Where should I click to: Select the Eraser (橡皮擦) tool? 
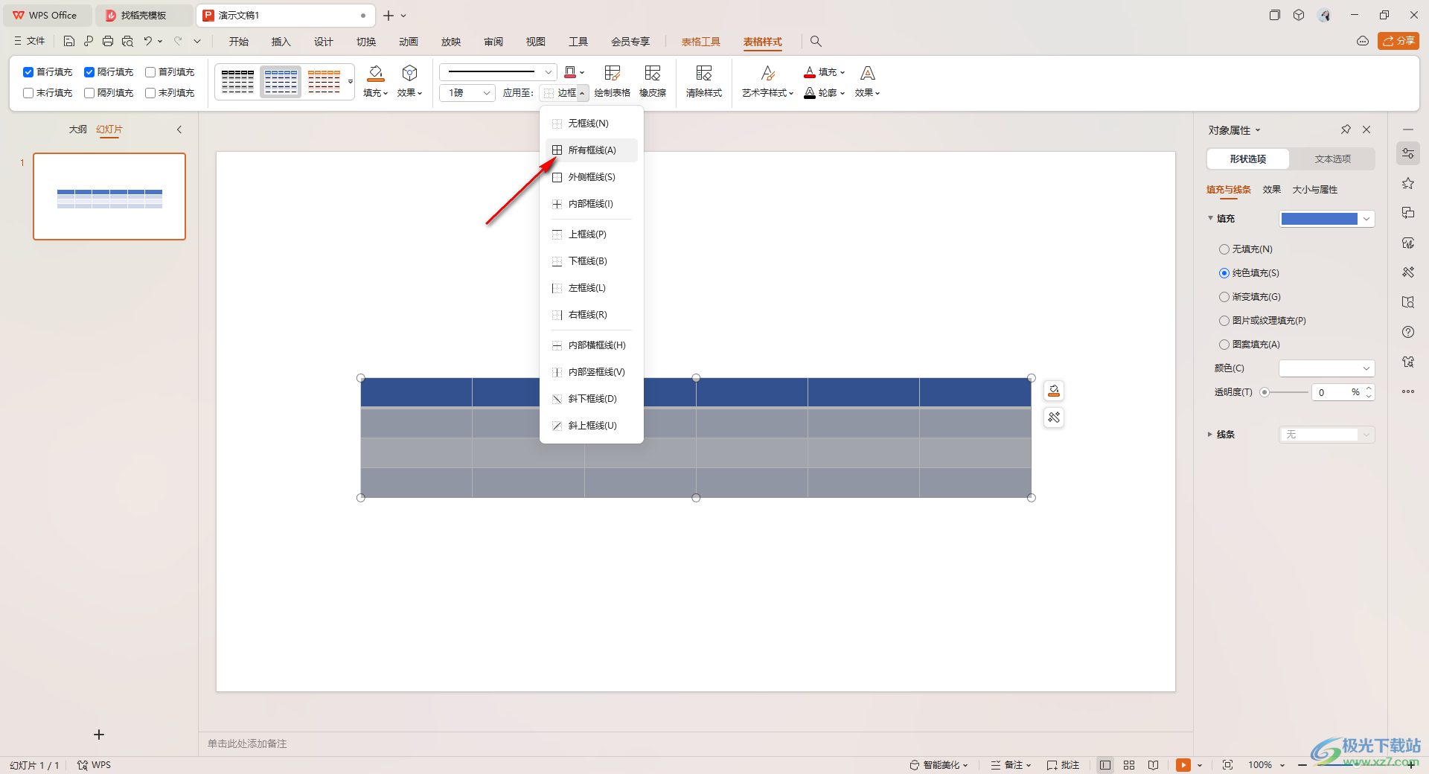pos(653,82)
